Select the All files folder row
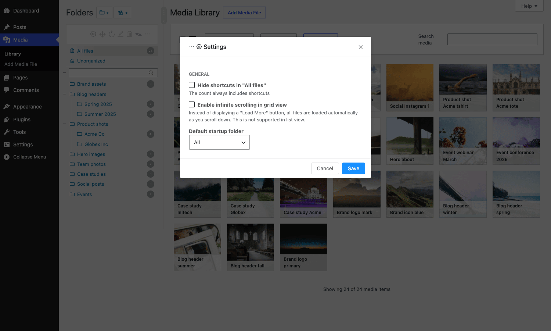The height and width of the screenshot is (331, 551). tap(112, 51)
